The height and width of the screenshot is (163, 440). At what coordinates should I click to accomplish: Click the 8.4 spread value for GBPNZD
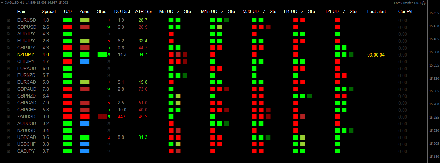coord(45,96)
